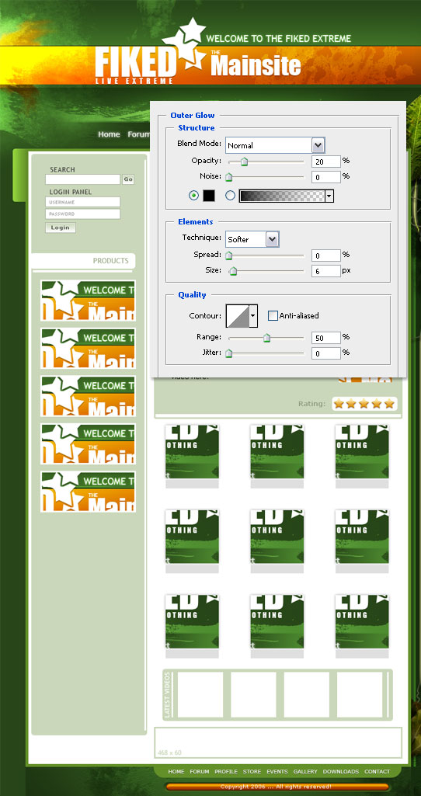This screenshot has height=796, width=421.
Task: Enable the Anti-aliased checkbox
Action: click(x=273, y=316)
